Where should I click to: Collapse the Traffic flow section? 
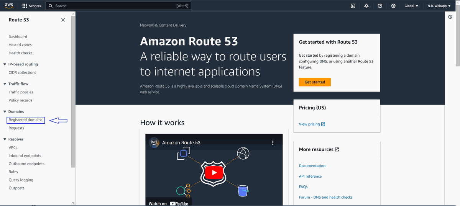5,84
